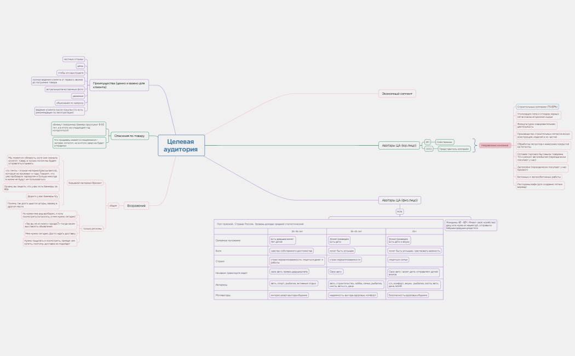This screenshot has width=575, height=356.
Task: Click the "Аватары ЦА (юр.лицо)" node
Action: point(399,145)
